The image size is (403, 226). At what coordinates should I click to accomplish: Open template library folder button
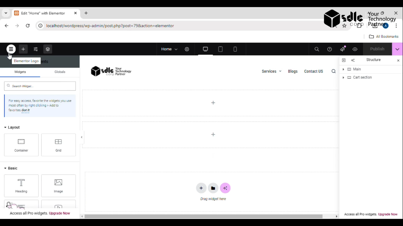click(x=213, y=188)
